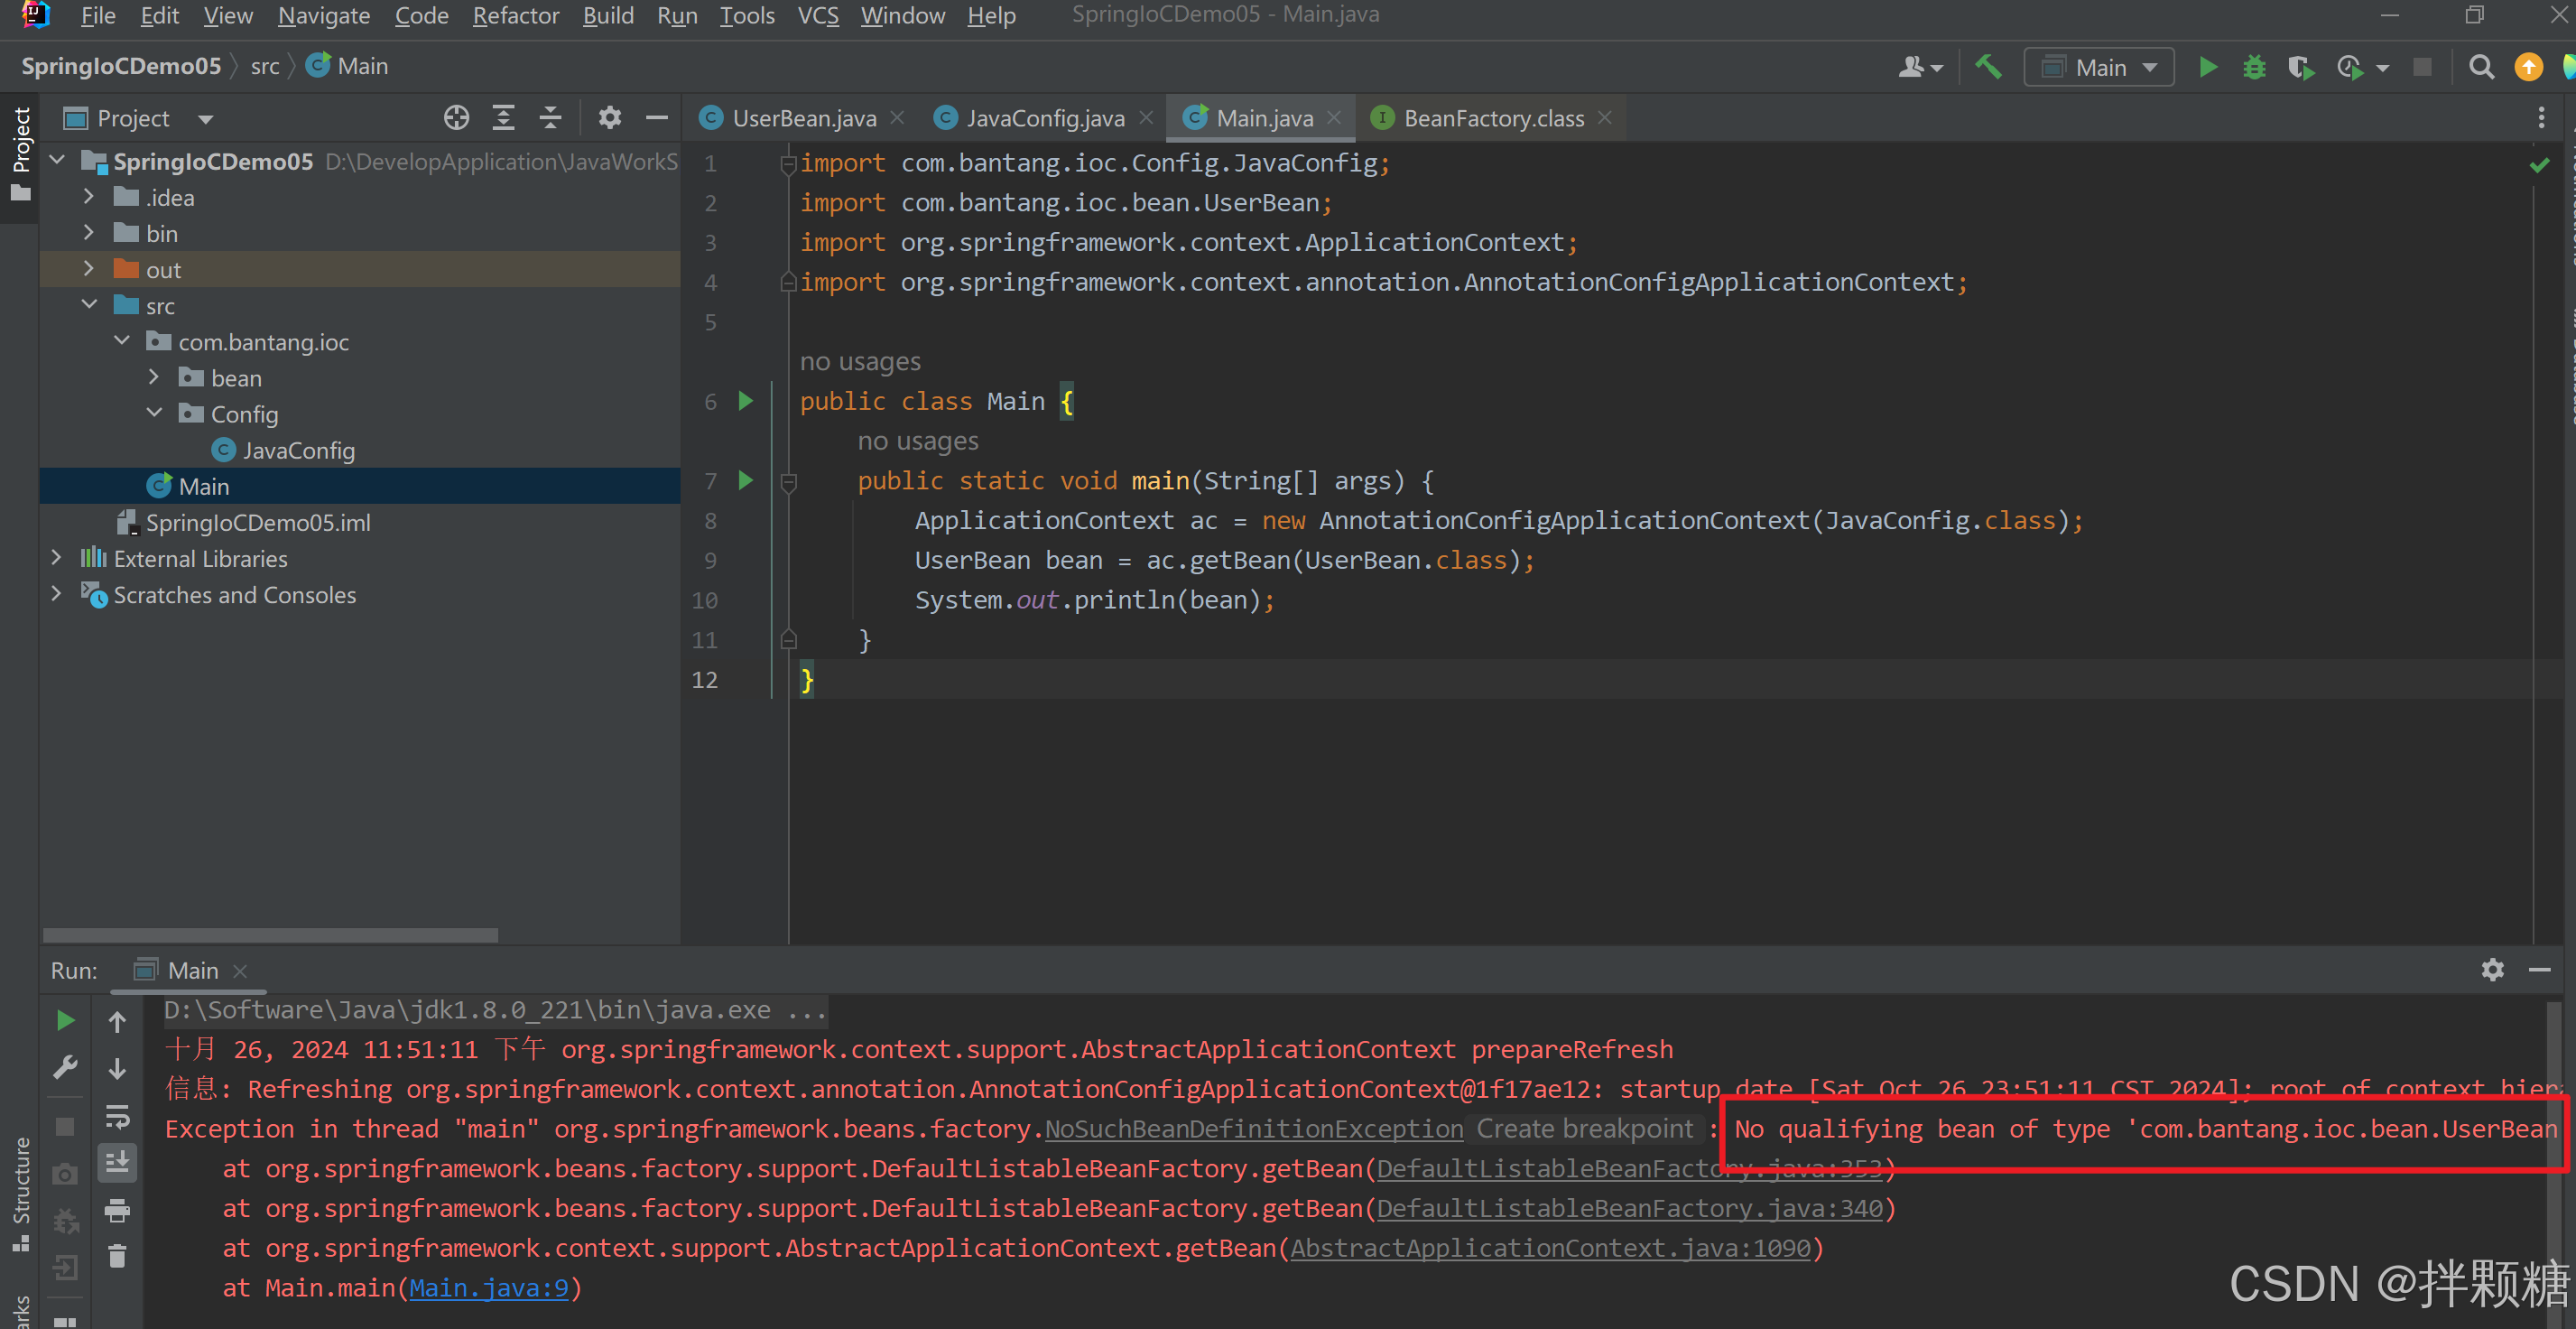Open the Refactor menu
This screenshot has height=1329, width=2576.
click(x=515, y=15)
